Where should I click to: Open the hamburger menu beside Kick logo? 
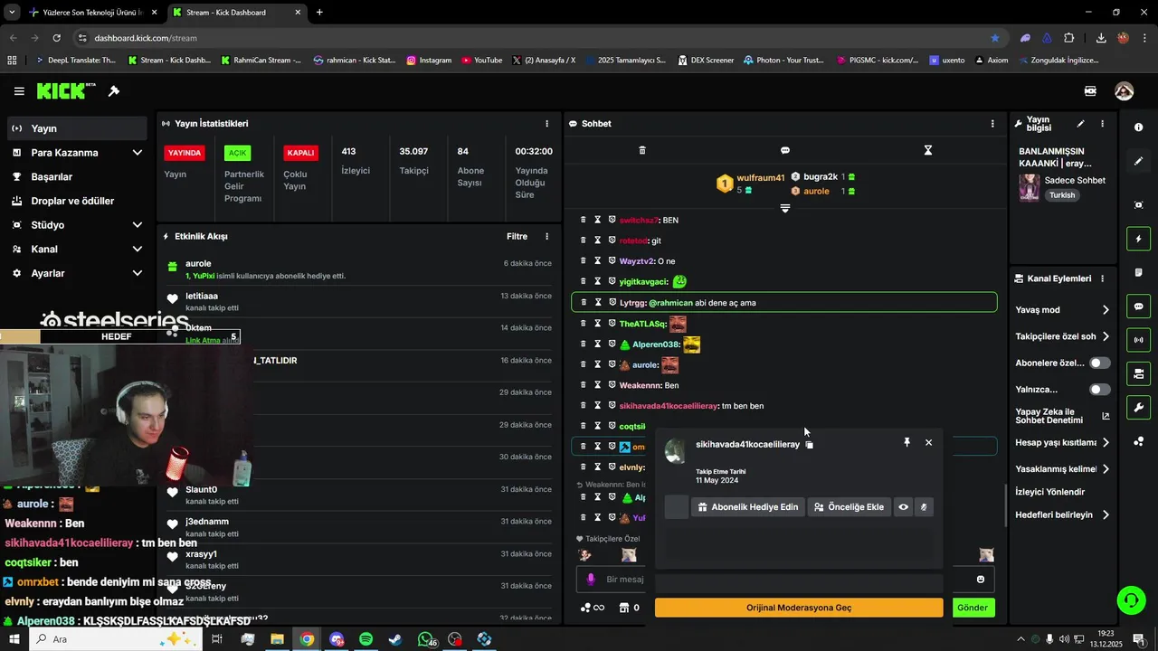point(19,91)
